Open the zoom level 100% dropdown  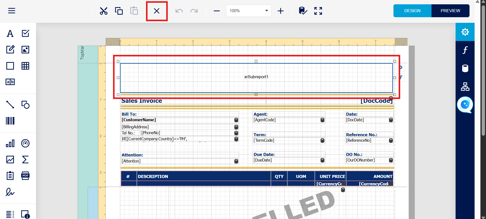click(248, 11)
